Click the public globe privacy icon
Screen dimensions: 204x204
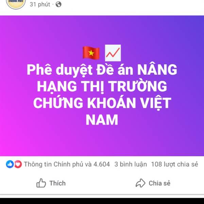click(x=58, y=4)
